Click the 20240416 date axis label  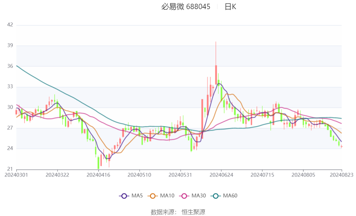[98, 175]
